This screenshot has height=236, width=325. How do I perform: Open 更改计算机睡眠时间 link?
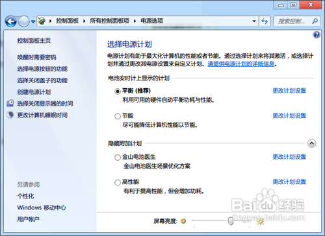[42, 115]
